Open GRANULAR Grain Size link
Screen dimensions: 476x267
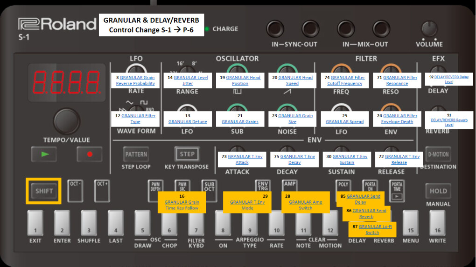point(295,119)
